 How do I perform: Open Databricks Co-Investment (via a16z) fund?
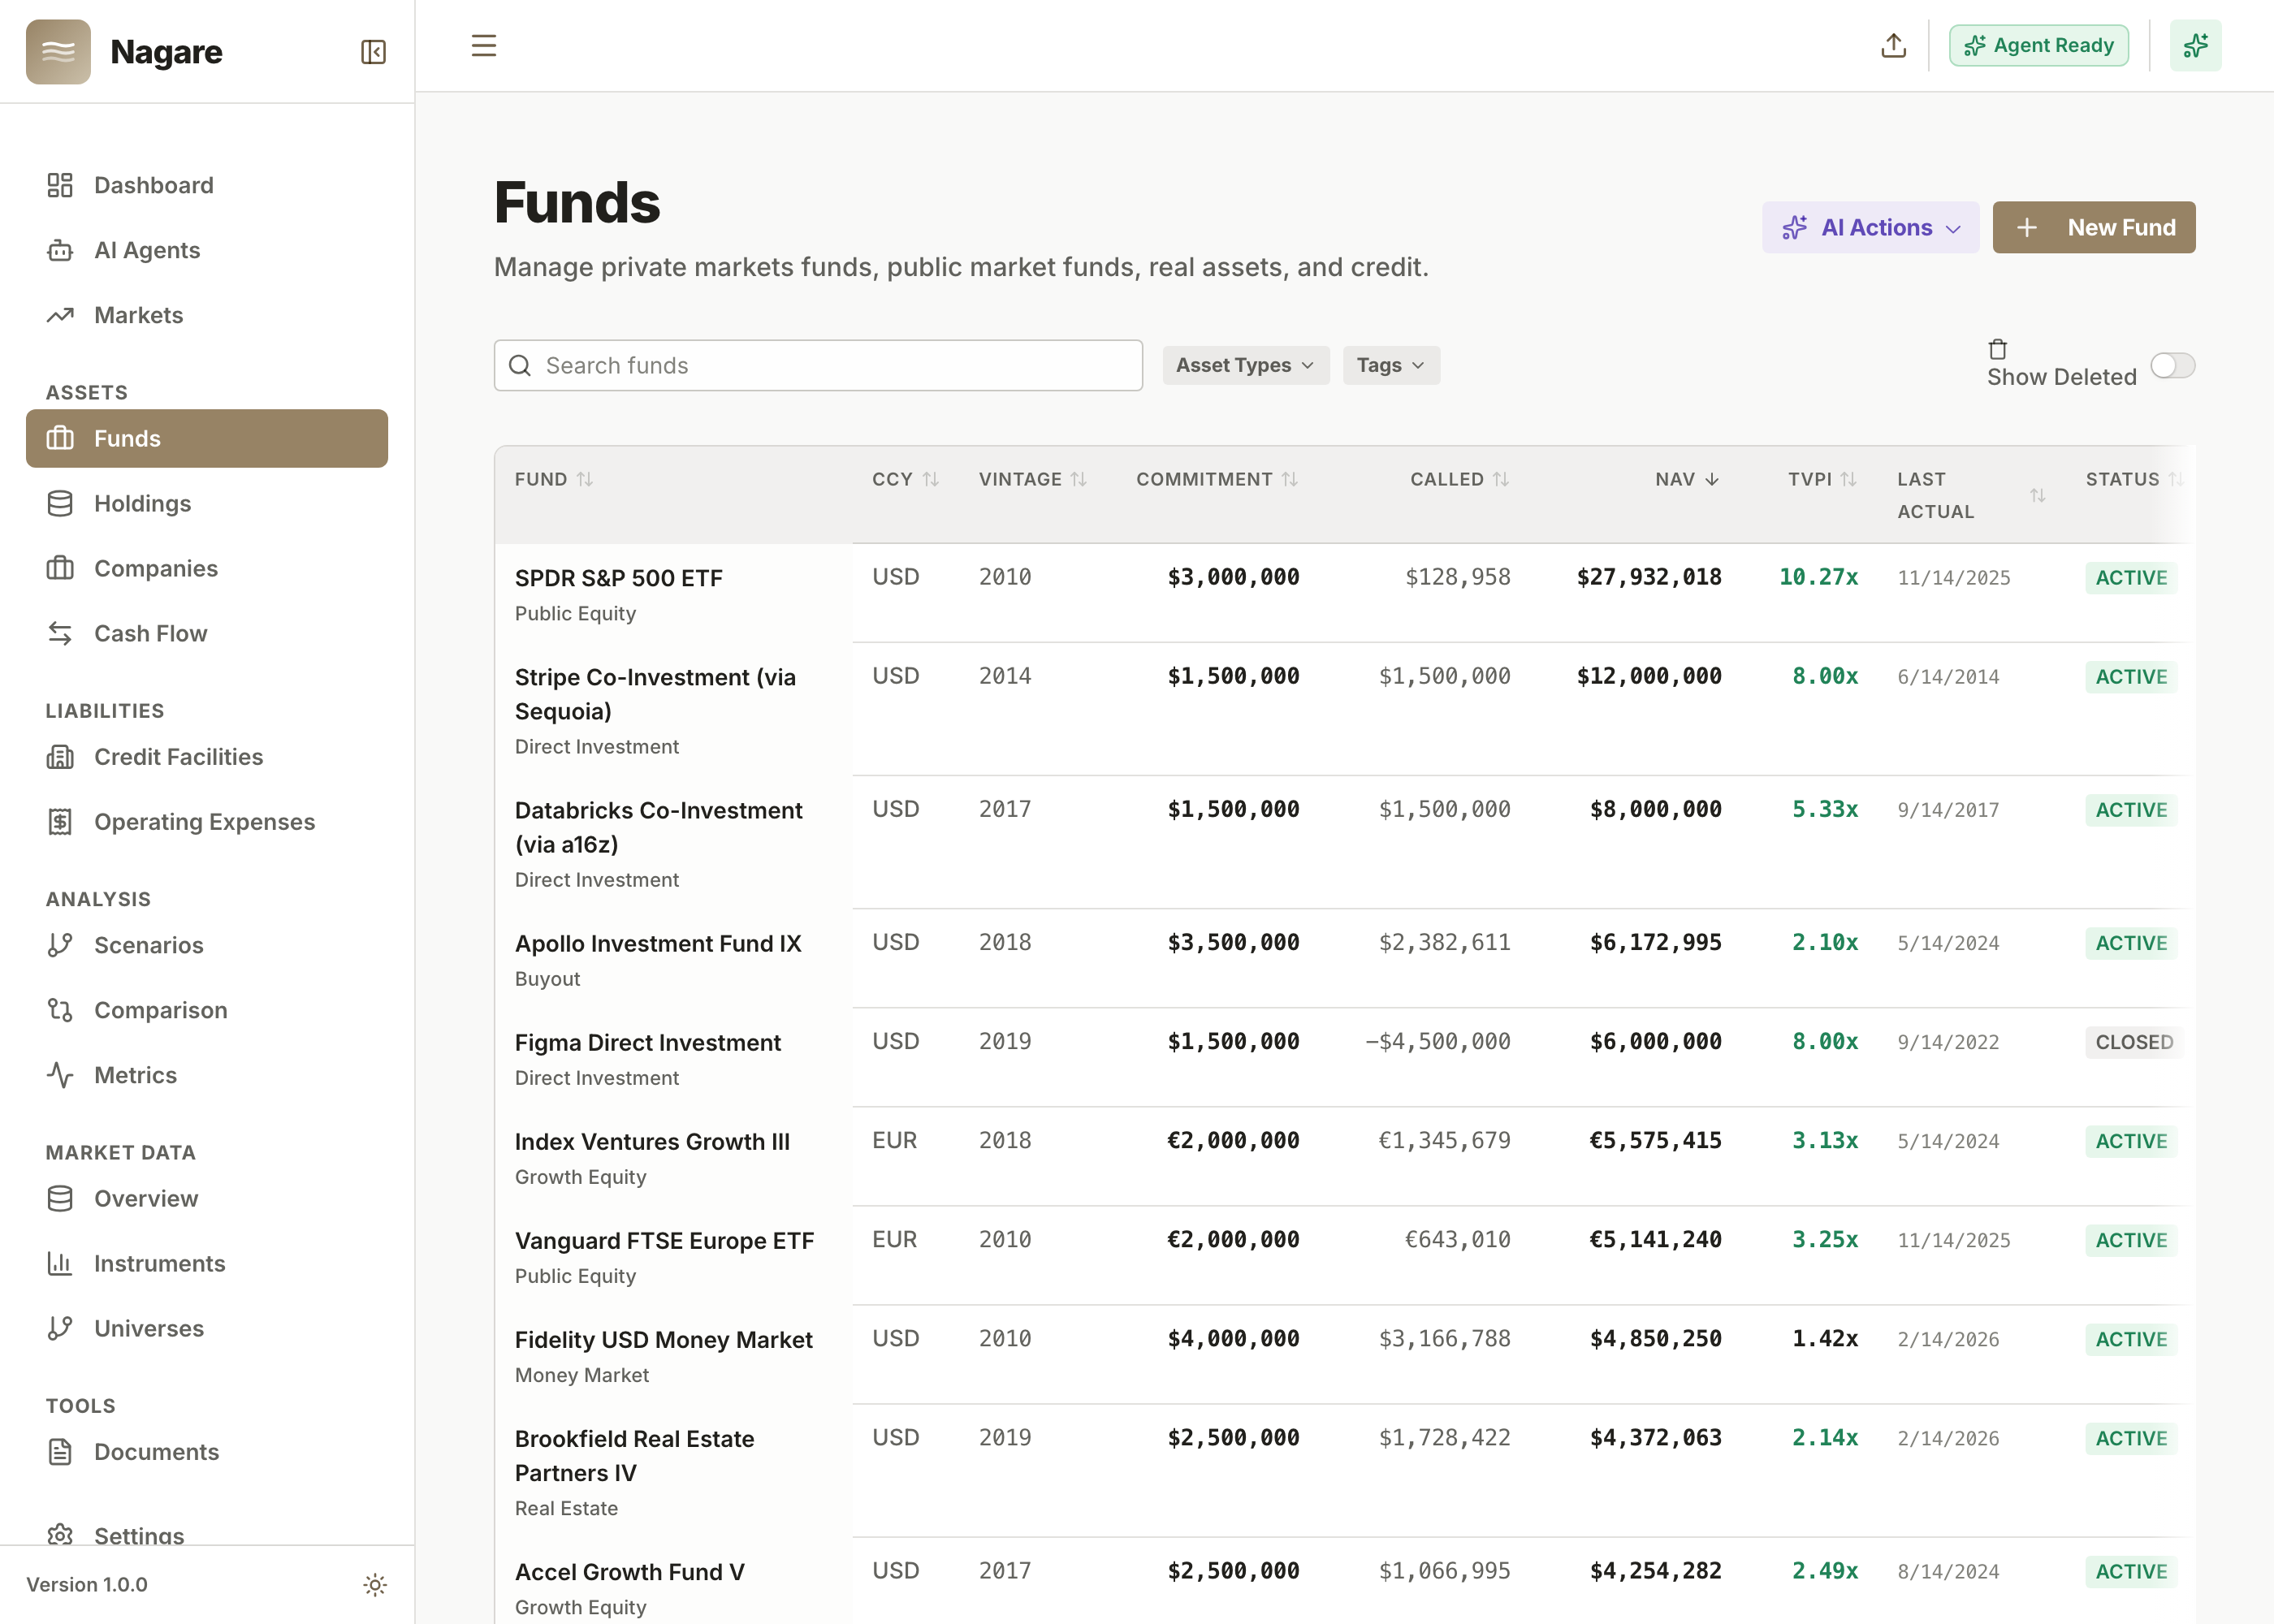[658, 827]
